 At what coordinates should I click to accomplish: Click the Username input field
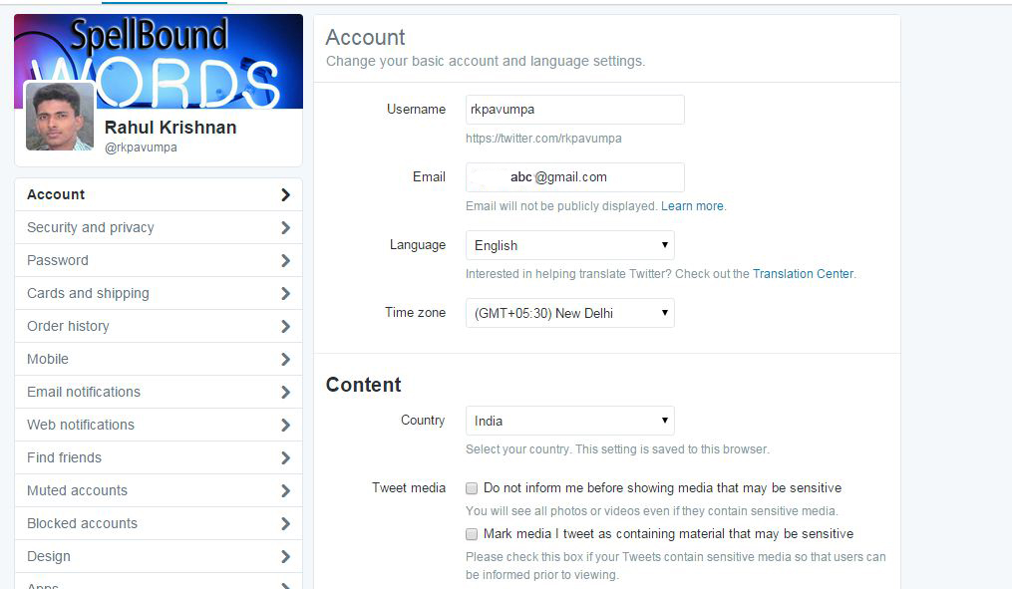pyautogui.click(x=575, y=110)
